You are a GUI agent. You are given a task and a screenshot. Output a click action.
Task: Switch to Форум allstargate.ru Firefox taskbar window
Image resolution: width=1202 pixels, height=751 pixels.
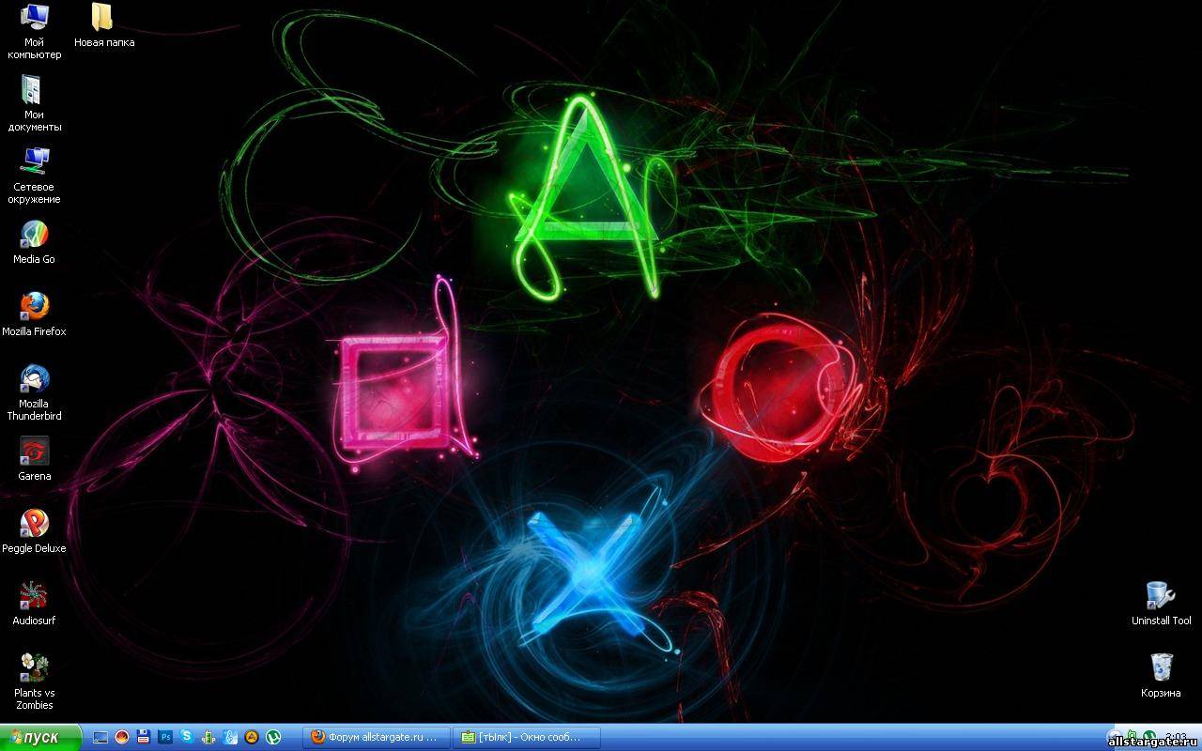(x=376, y=737)
